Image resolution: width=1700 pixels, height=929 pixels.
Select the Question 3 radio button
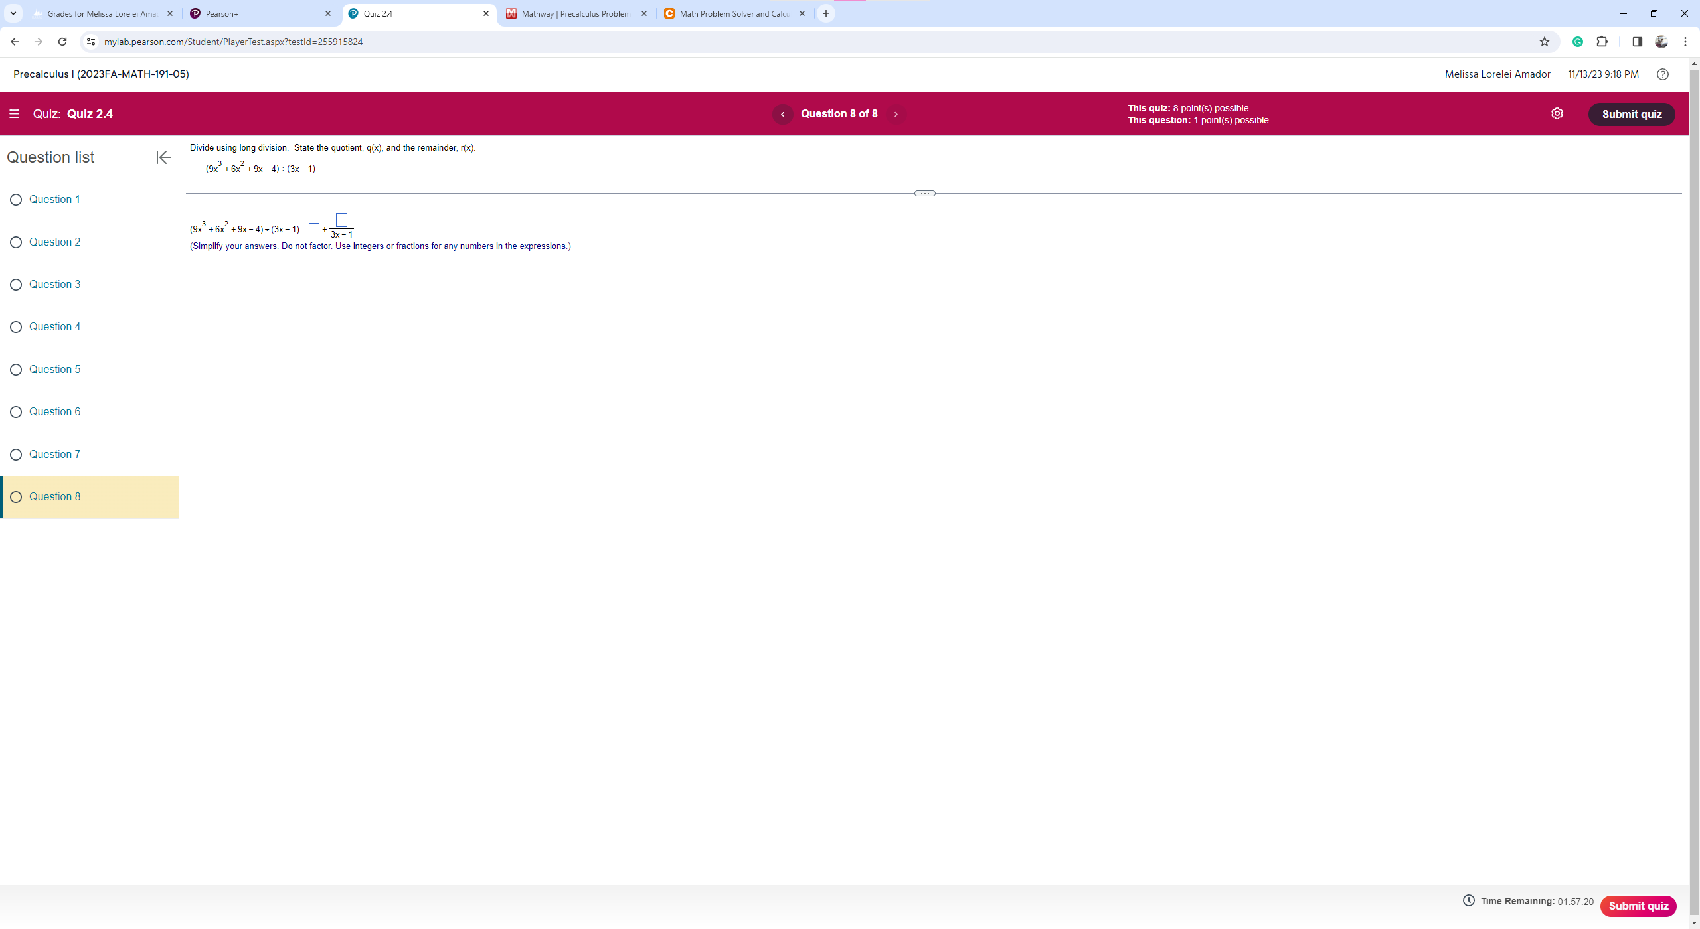point(16,284)
